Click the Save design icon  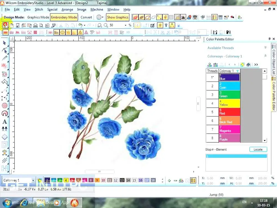pyautogui.click(x=17, y=25)
